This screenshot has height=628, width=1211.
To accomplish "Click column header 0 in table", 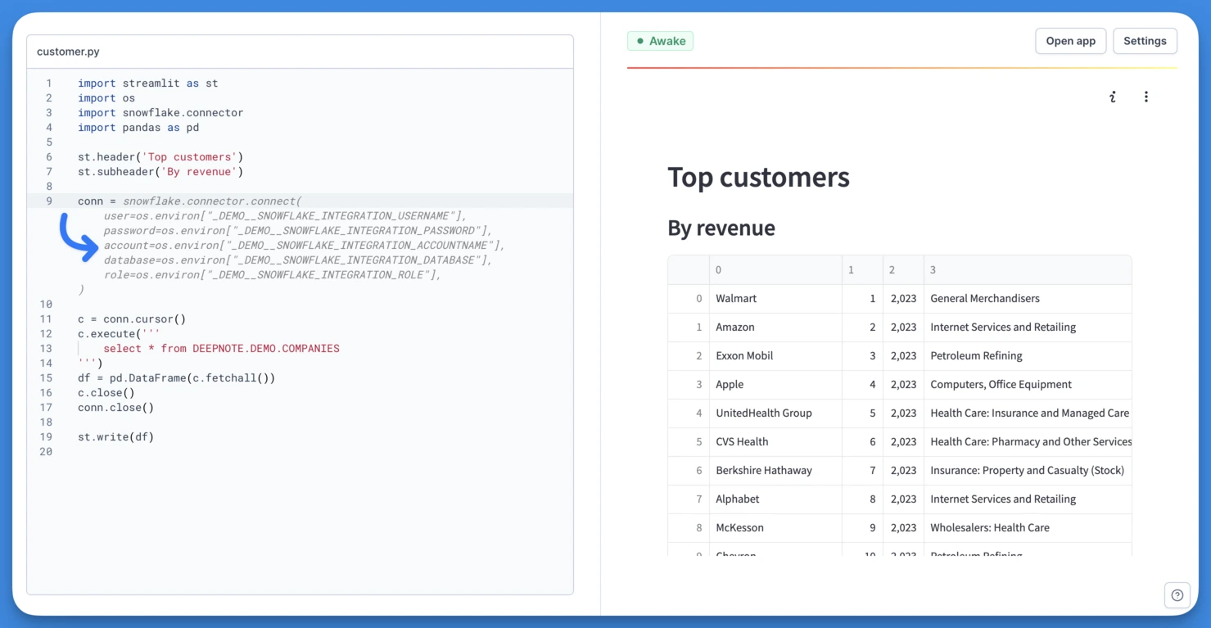I will pyautogui.click(x=775, y=269).
